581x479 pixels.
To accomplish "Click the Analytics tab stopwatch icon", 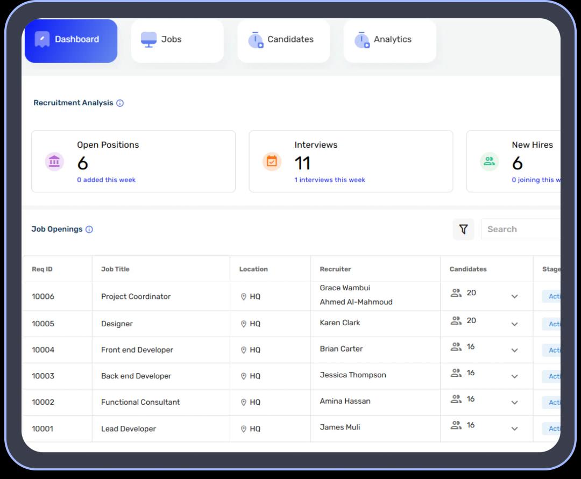I will pos(362,40).
